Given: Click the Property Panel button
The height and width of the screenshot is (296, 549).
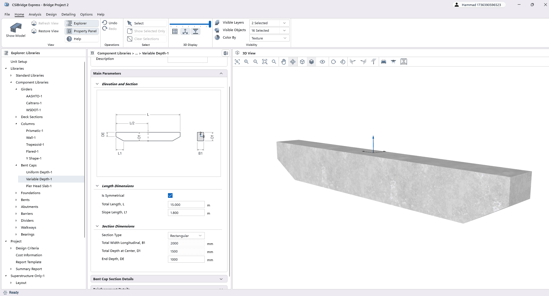Looking at the screenshot, I should (82, 31).
